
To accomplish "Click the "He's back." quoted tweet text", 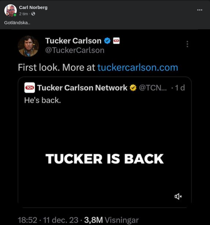I will click(42, 100).
